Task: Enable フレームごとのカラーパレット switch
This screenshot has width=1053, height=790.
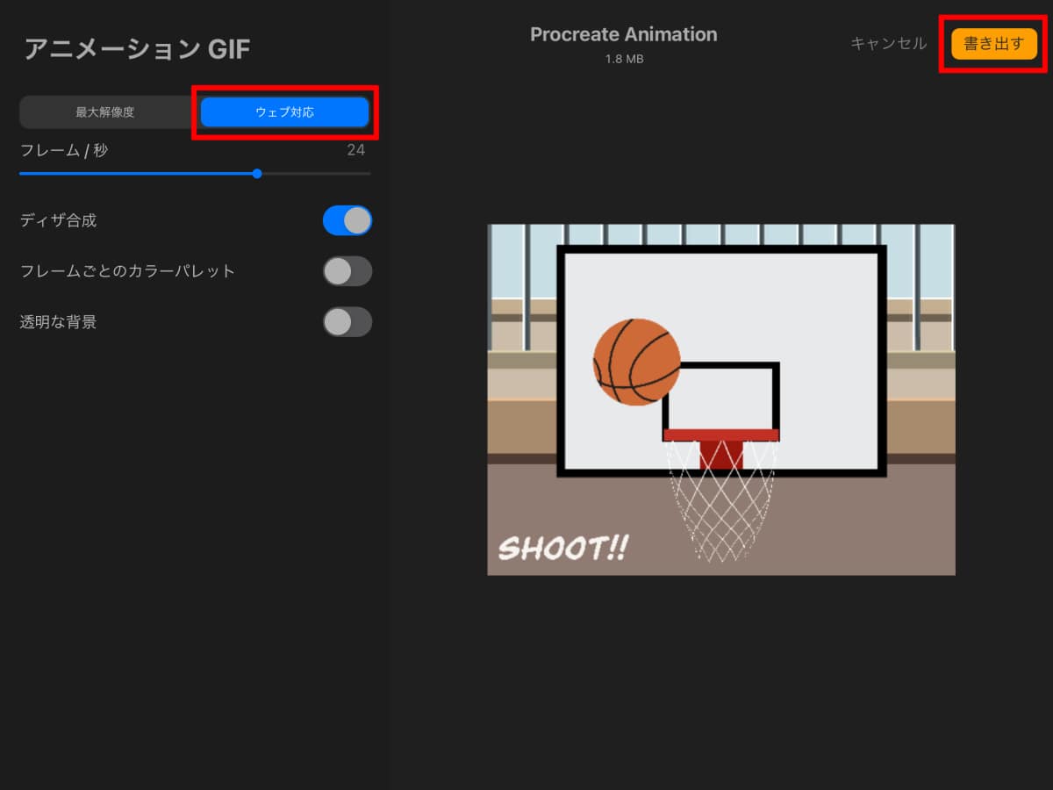Action: pos(347,271)
